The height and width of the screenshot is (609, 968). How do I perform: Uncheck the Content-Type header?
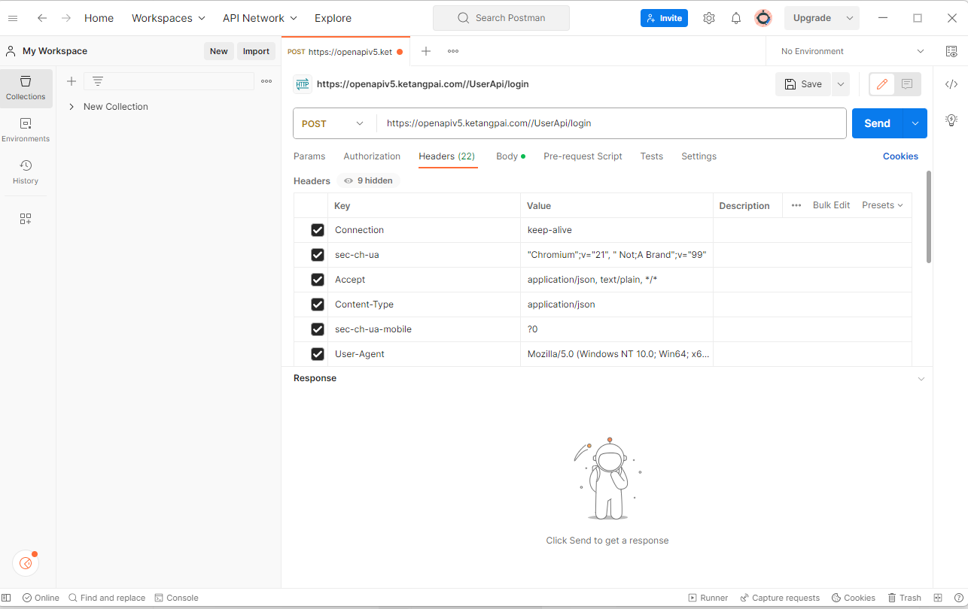coord(318,304)
